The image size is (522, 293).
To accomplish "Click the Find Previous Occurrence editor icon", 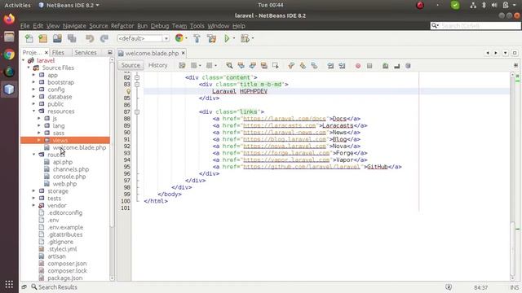I will click(241, 65).
